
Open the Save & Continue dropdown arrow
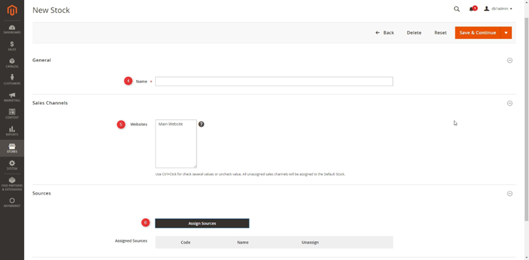506,33
